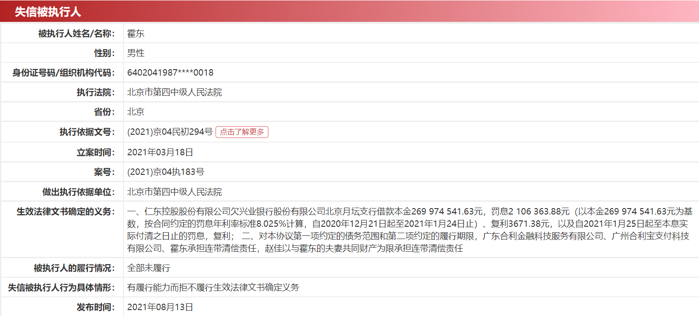This screenshot has height=316, width=699.
Task: Select the fulfillment status 全部未履行
Action: [x=149, y=268]
